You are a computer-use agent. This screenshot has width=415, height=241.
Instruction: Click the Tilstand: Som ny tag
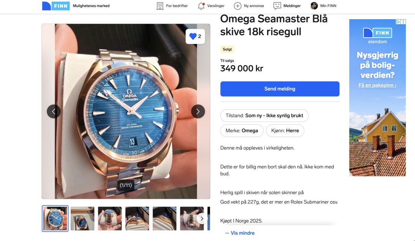tap(264, 116)
